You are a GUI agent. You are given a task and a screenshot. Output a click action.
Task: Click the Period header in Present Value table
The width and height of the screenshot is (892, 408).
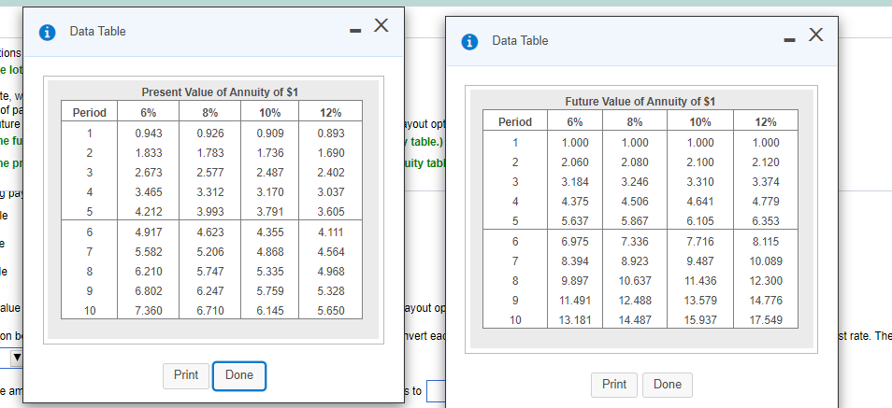click(90, 113)
